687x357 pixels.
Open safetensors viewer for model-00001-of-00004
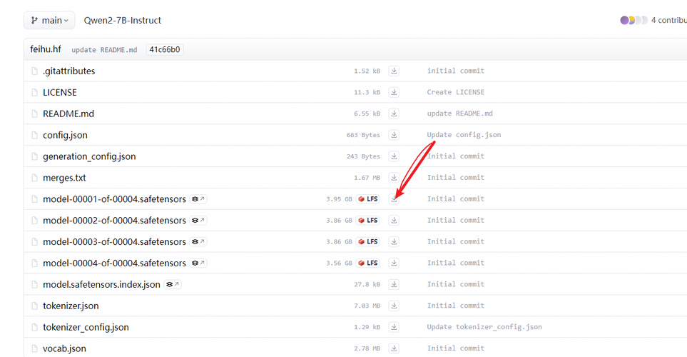(198, 199)
